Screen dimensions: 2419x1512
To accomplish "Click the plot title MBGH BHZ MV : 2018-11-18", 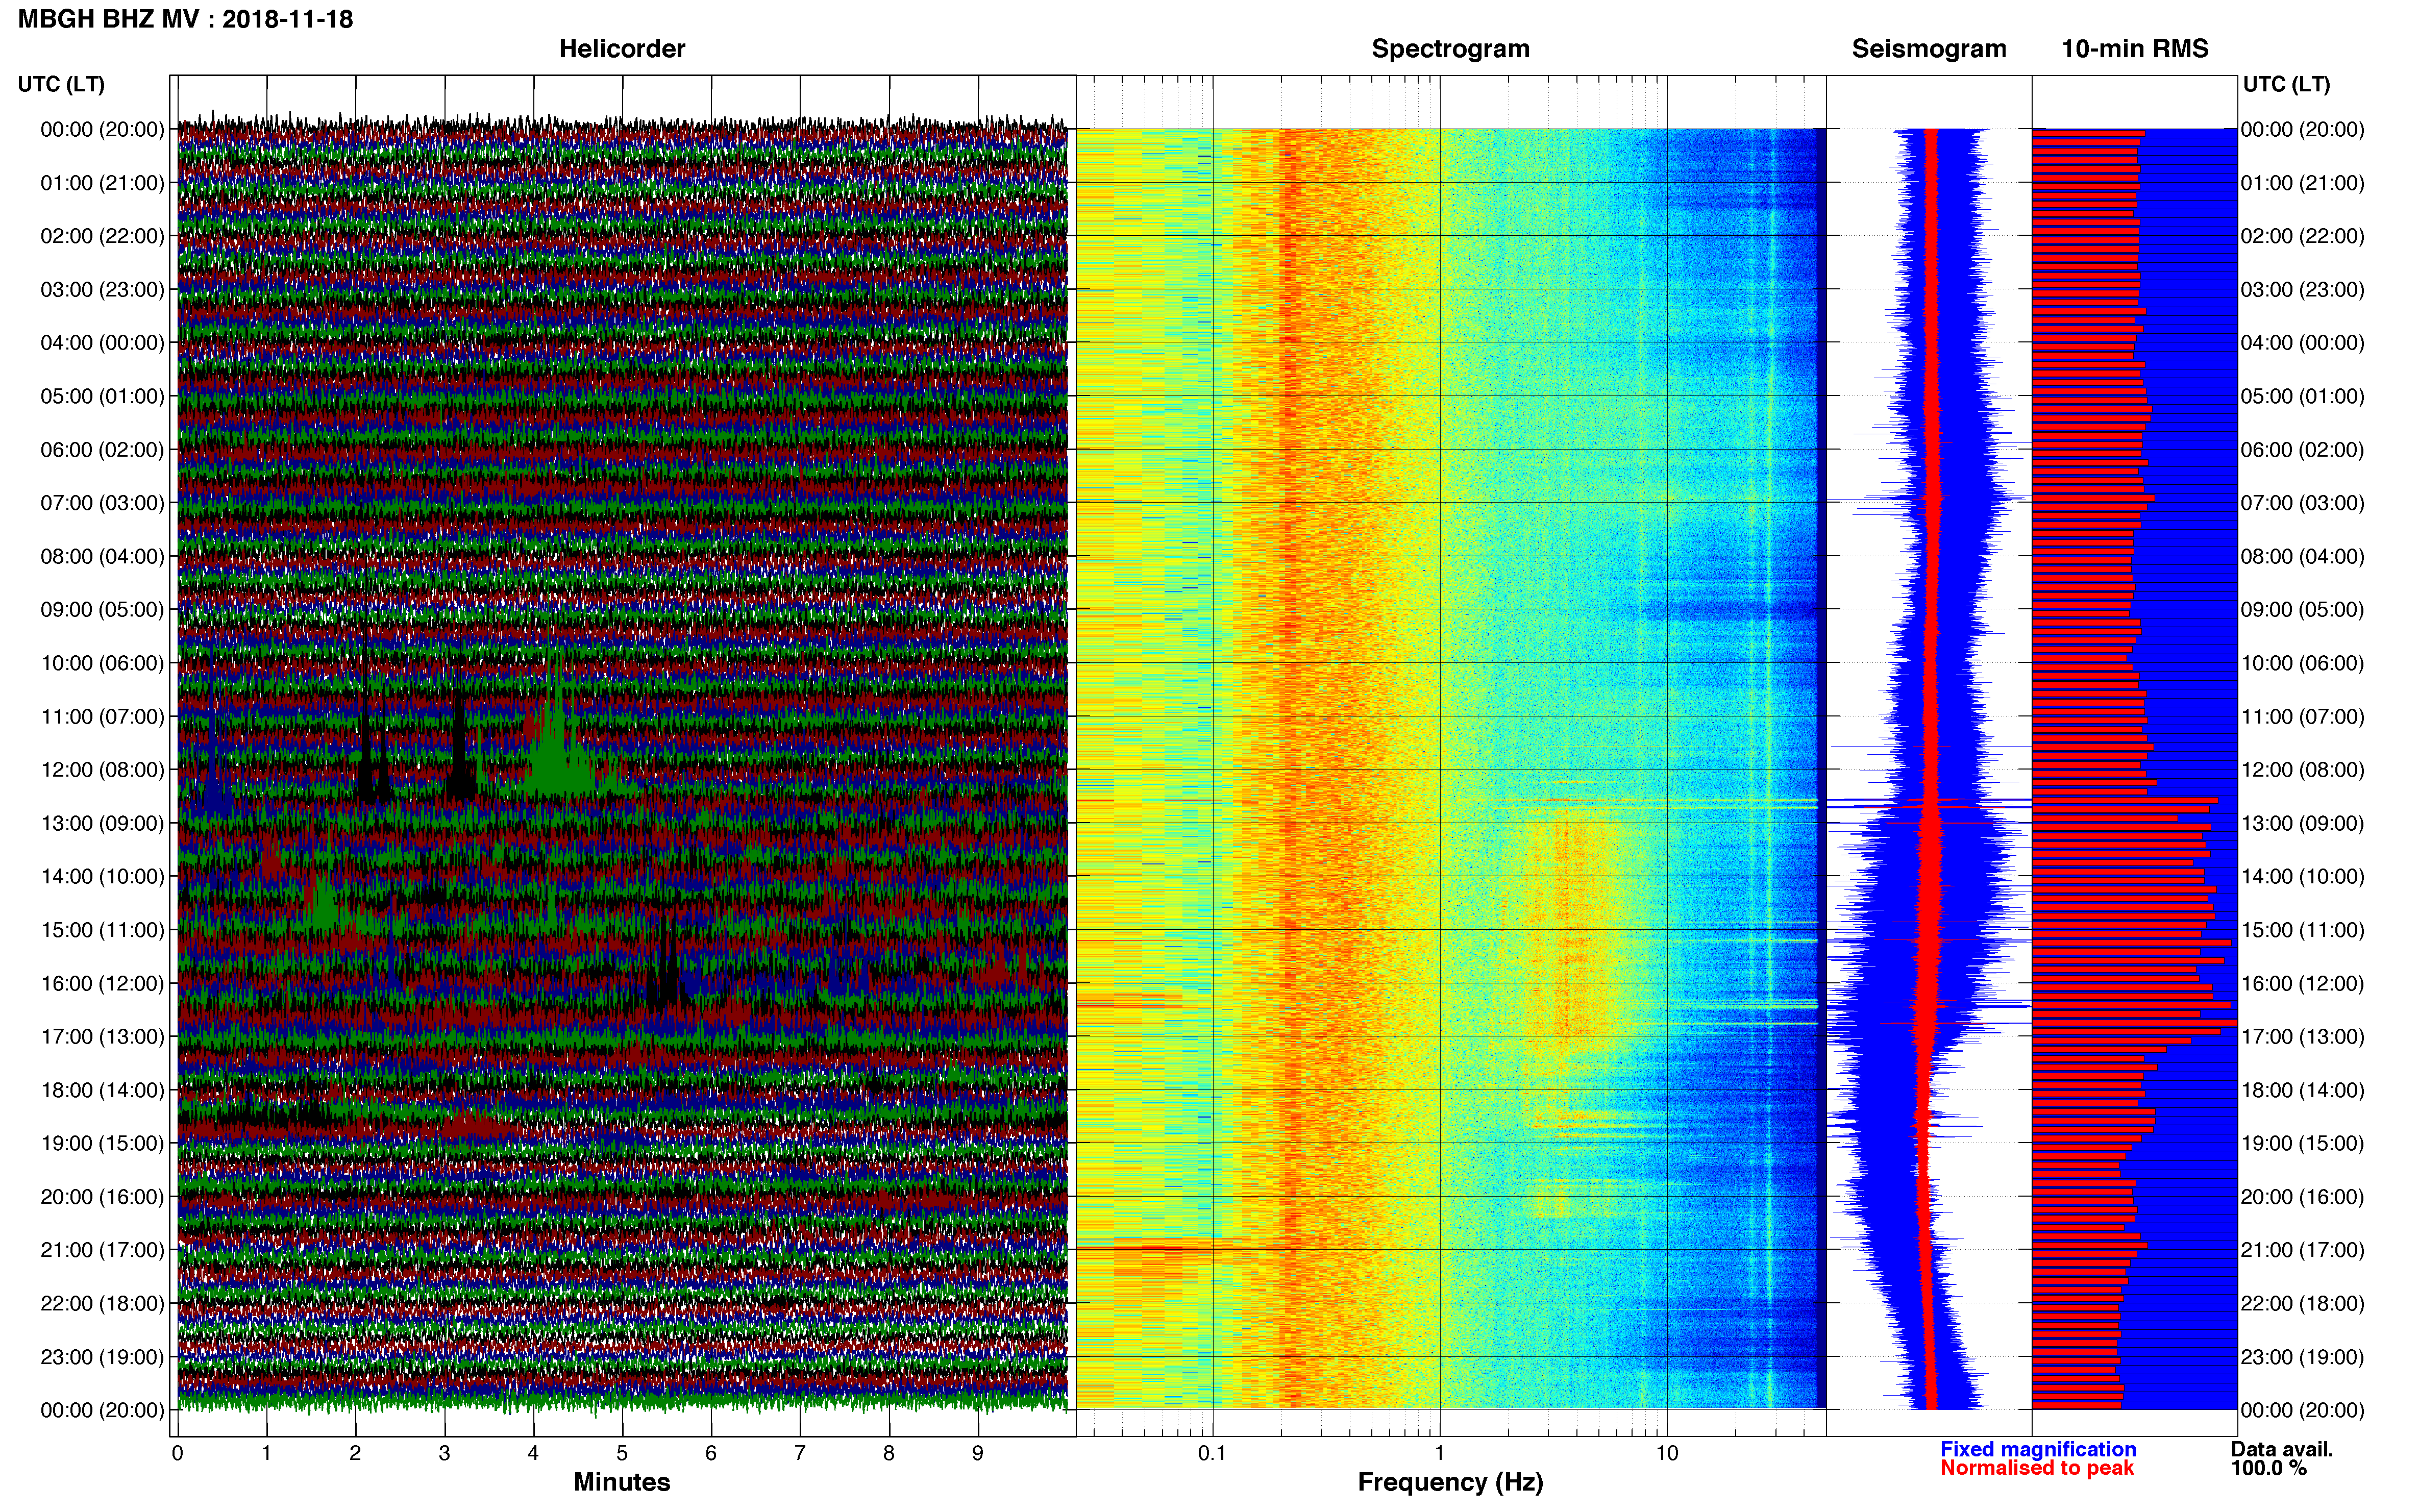I will coord(185,19).
